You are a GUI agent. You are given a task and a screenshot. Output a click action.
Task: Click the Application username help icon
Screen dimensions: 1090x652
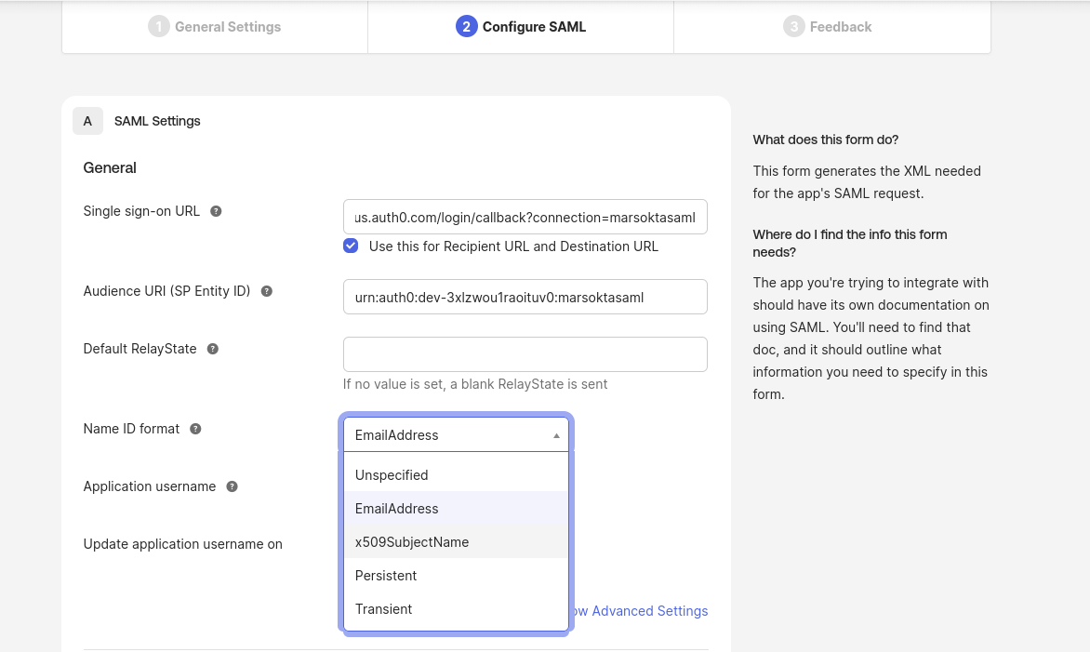[x=232, y=486]
